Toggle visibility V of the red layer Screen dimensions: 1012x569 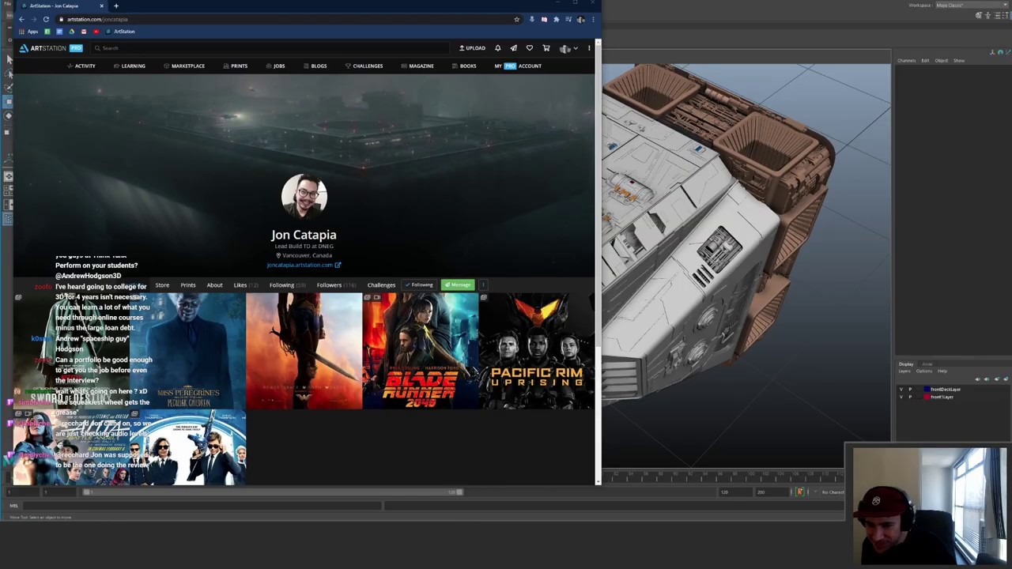tap(901, 397)
